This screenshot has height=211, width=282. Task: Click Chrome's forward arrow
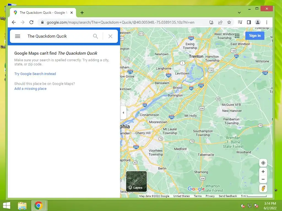pos(23,22)
